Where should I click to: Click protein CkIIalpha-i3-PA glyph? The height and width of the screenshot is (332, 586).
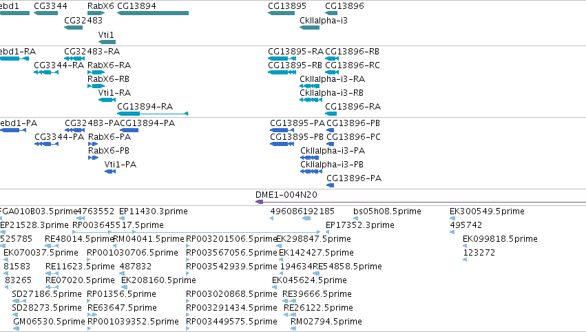coord(309,158)
